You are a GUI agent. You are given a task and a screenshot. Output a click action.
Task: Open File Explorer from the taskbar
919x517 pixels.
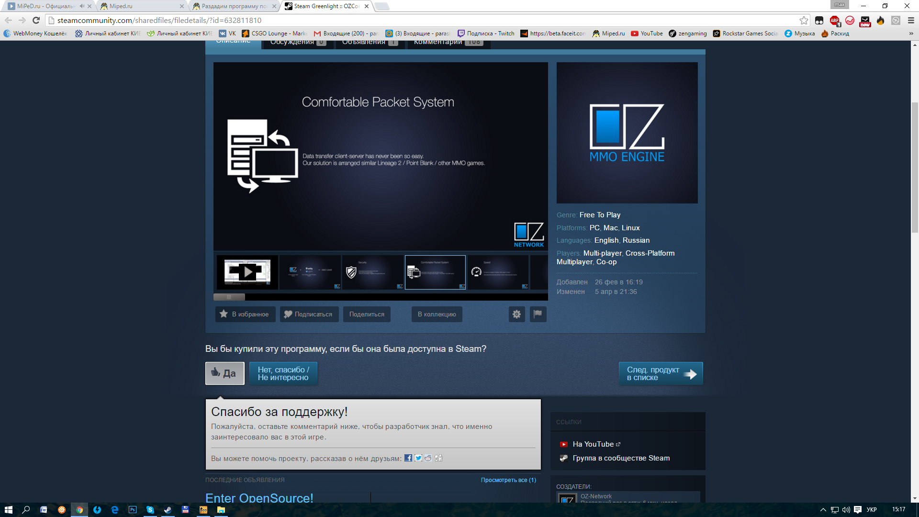tap(221, 510)
